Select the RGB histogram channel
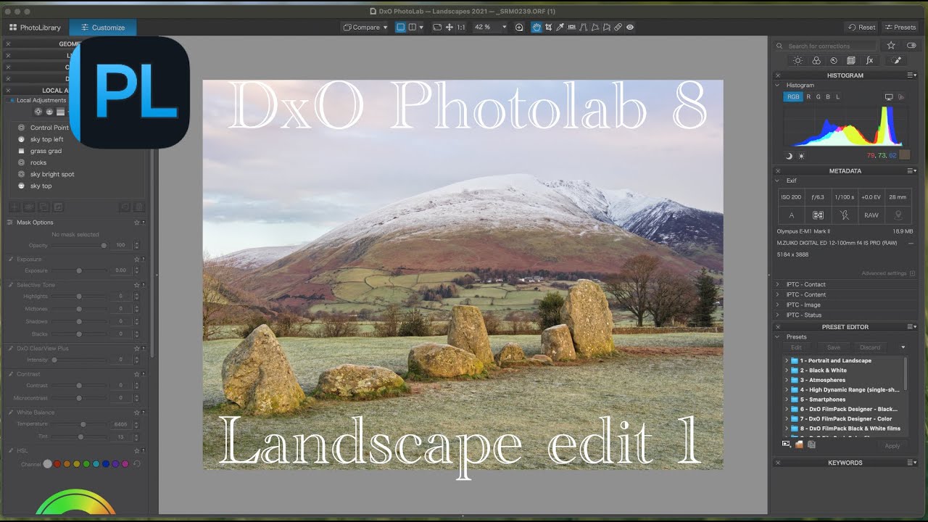Viewport: 928px width, 522px height. [x=792, y=96]
